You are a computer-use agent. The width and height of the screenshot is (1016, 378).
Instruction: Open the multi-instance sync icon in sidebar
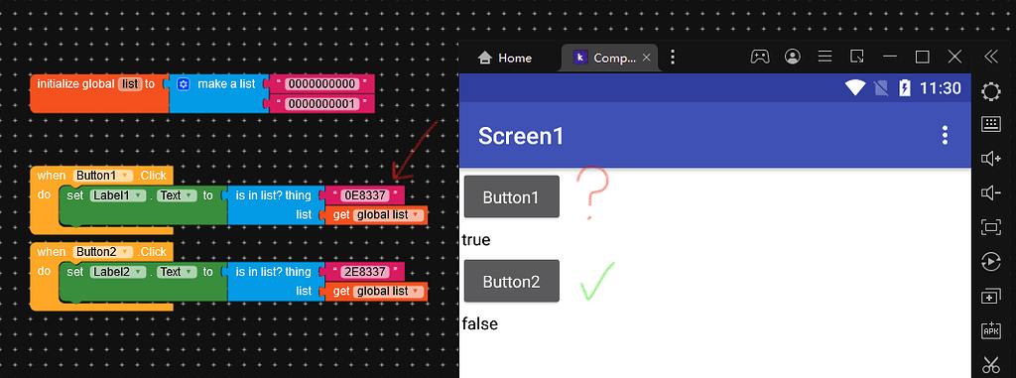(x=991, y=297)
